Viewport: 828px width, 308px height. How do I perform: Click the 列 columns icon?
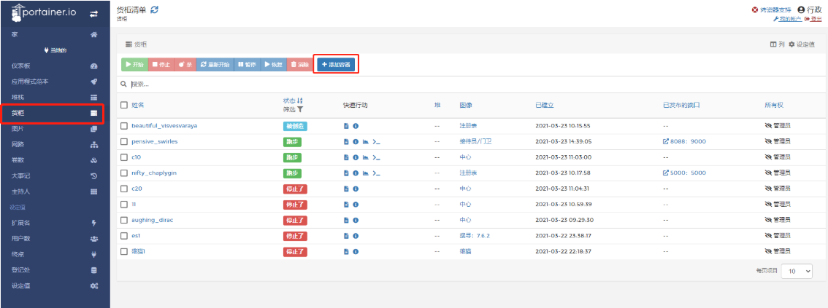[x=773, y=44]
